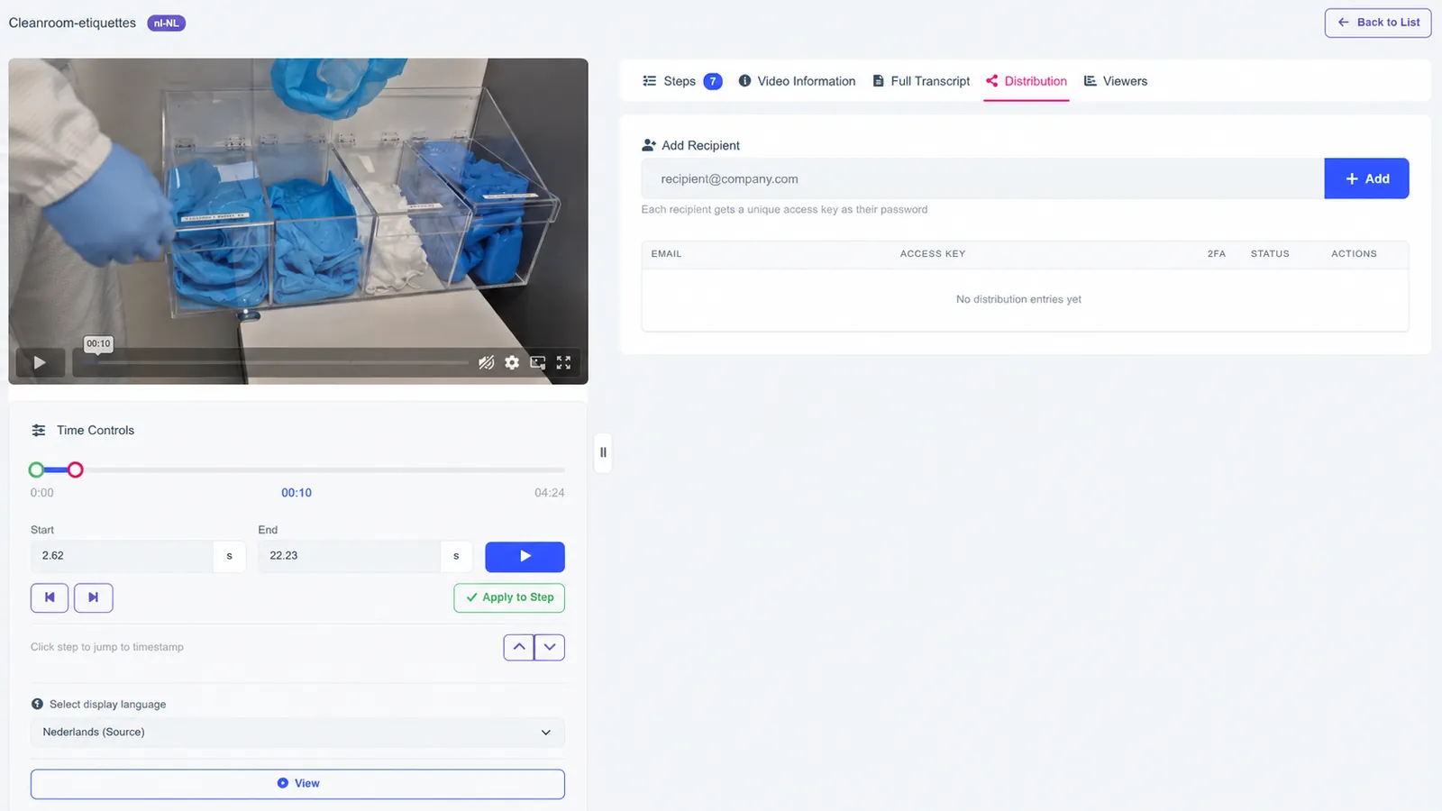Add the recipient with Add button
Screen dimensions: 1442x811
coord(1366,178)
